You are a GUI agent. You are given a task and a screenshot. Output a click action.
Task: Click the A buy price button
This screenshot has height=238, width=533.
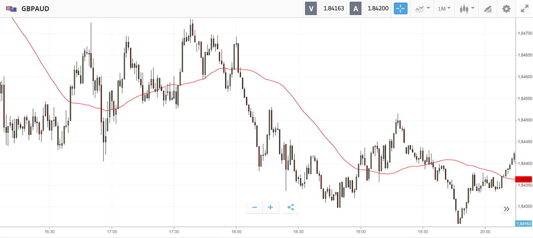(x=370, y=8)
